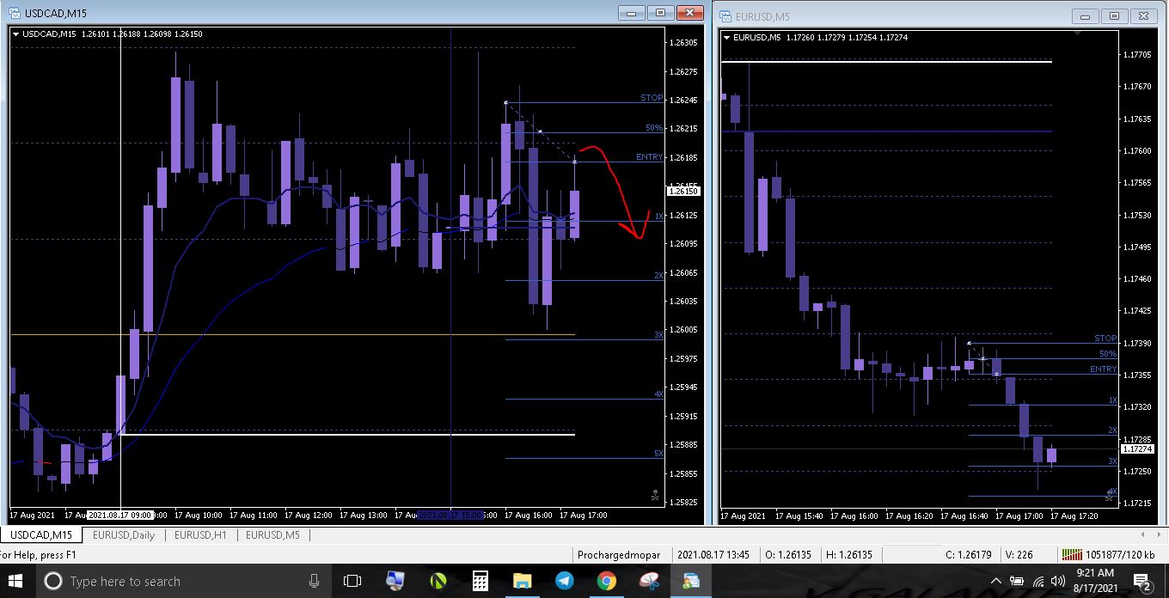
Task: Switch to the EURUSD,Daily chart tab
Action: [x=124, y=535]
